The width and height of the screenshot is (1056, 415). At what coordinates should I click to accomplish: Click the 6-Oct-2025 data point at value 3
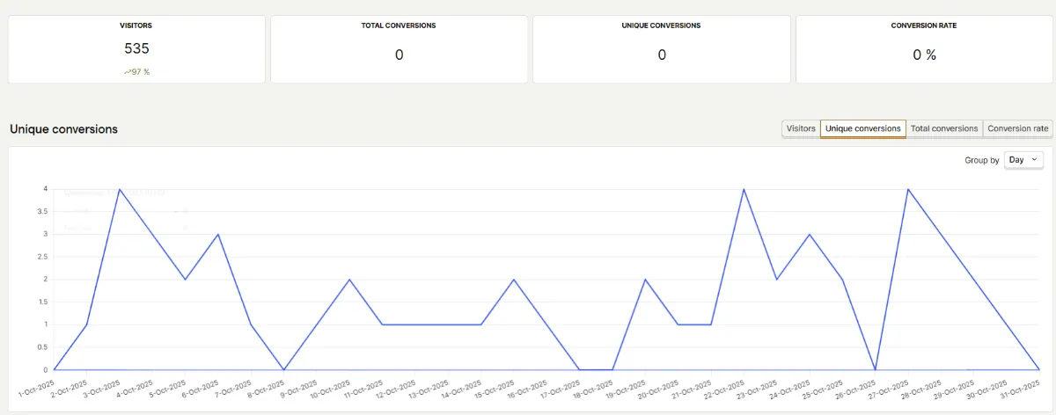click(x=218, y=235)
